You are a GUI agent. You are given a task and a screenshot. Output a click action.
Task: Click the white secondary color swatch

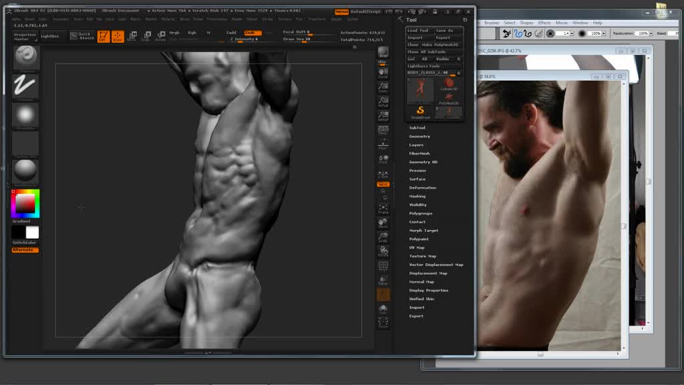coord(32,232)
